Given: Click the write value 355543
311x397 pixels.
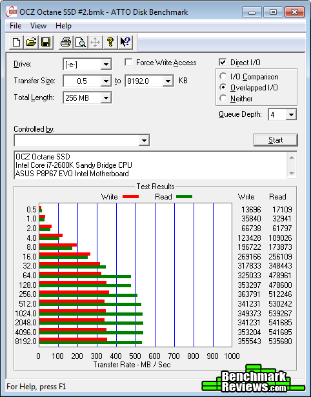Looking at the screenshot, I should click(249, 341).
